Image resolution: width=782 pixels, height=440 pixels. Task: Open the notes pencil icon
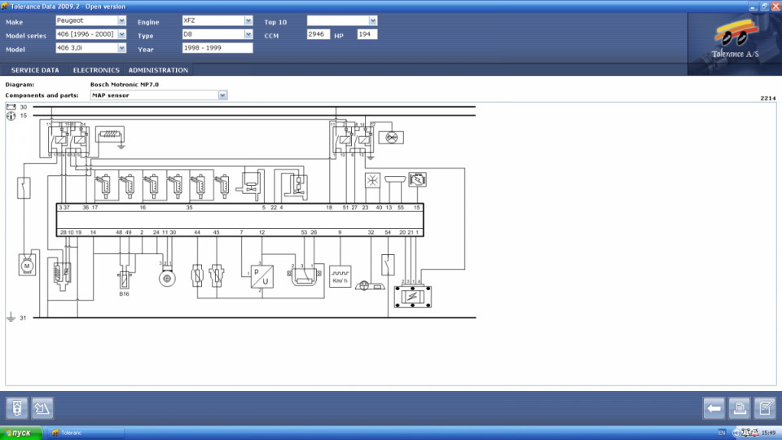tap(764, 407)
